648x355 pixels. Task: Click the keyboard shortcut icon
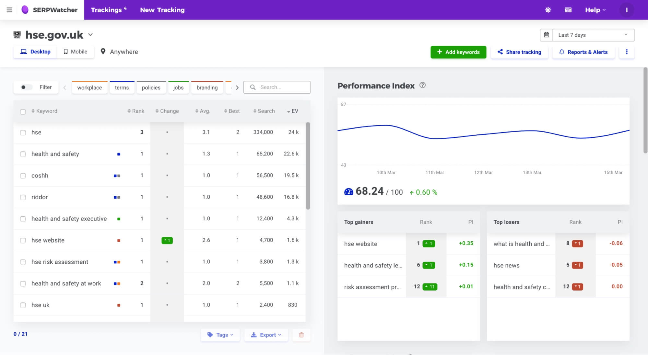568,10
